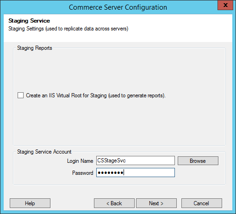The image size is (236, 214).
Task: Cancel the Commerce Server Configuration wizard
Action: point(202,203)
